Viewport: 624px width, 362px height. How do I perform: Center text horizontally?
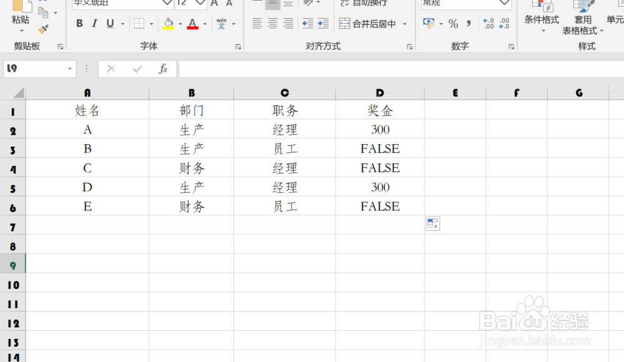[x=273, y=24]
